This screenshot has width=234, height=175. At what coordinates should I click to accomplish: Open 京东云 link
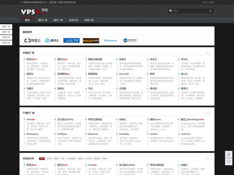pyautogui.click(x=153, y=59)
